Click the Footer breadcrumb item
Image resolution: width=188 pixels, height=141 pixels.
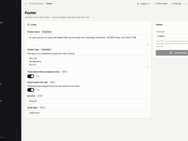(x=49, y=3)
